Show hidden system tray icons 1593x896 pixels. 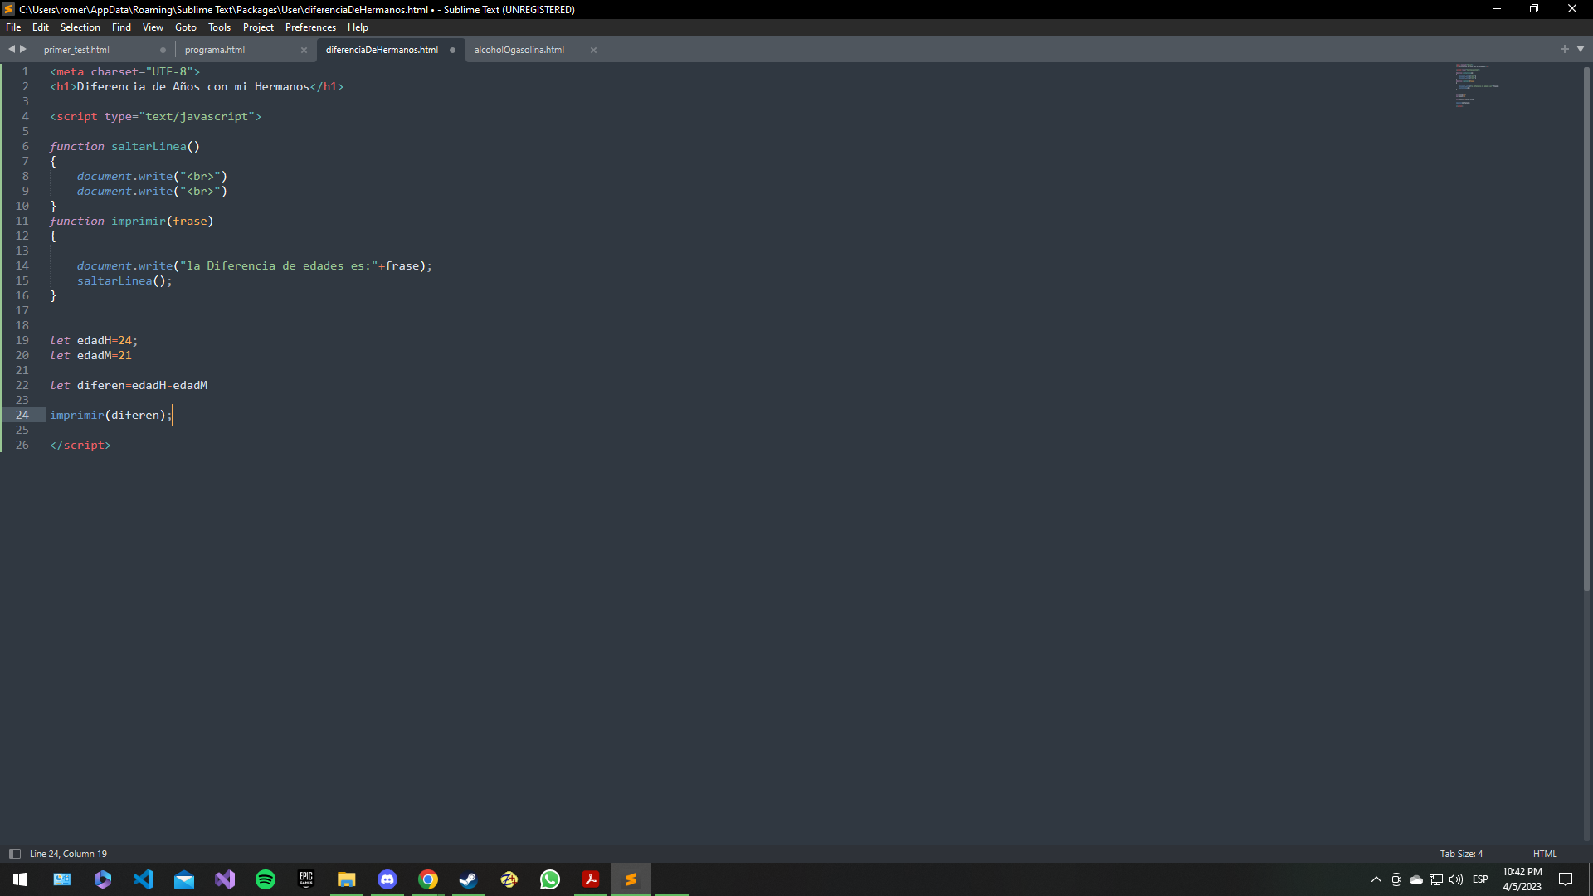point(1376,879)
